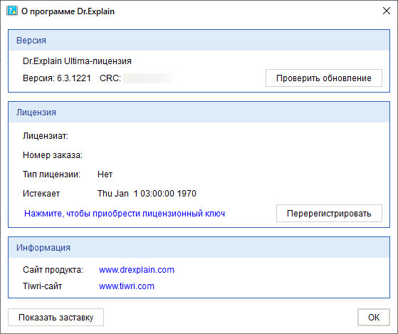Click the Лицензия section header

point(199,113)
